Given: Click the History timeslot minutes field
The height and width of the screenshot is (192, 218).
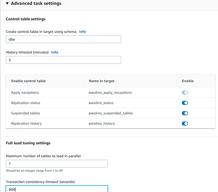Looking at the screenshot, I should click(x=63, y=60).
